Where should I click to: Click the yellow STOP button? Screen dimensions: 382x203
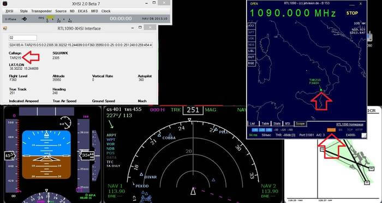click(353, 13)
